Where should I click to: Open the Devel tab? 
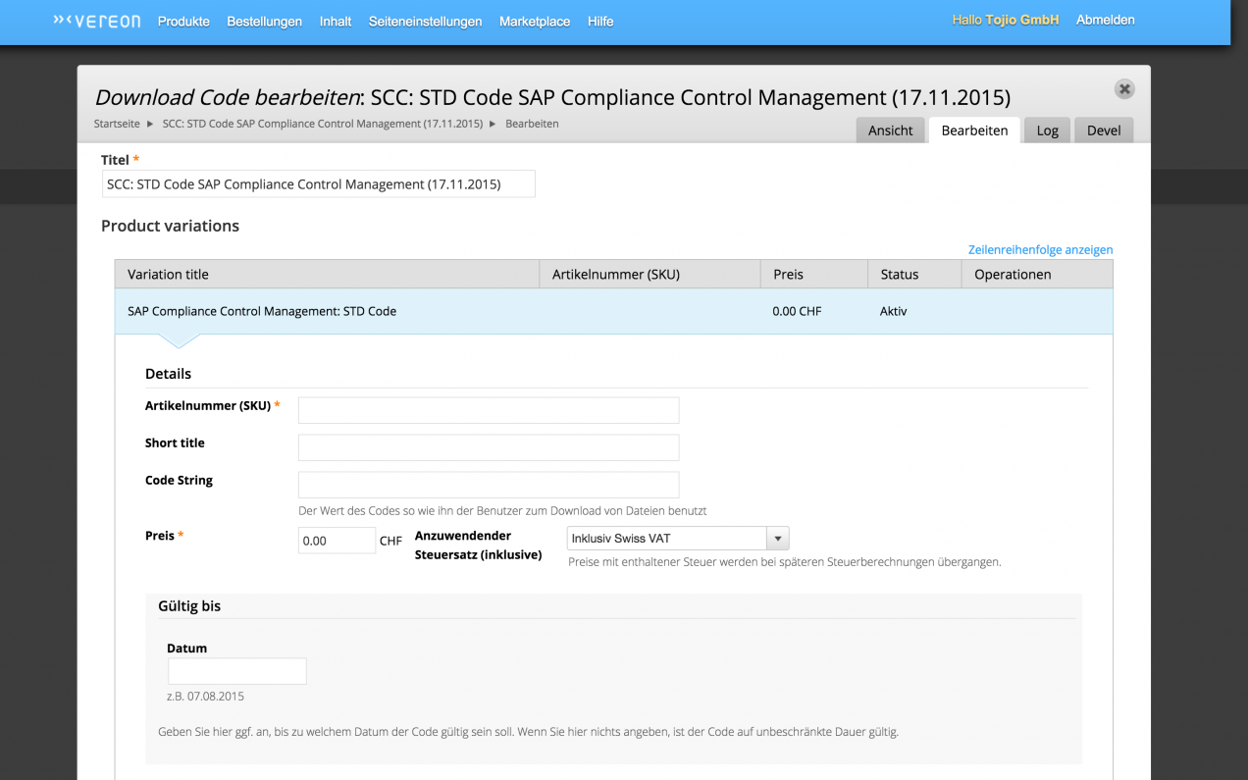(x=1103, y=130)
